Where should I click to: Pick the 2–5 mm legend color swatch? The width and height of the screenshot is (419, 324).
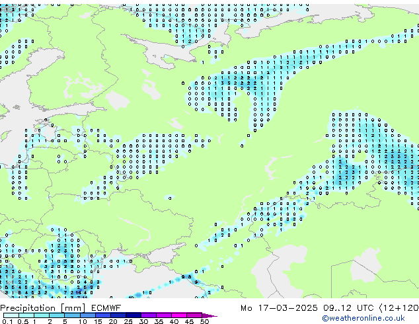tap(57, 315)
